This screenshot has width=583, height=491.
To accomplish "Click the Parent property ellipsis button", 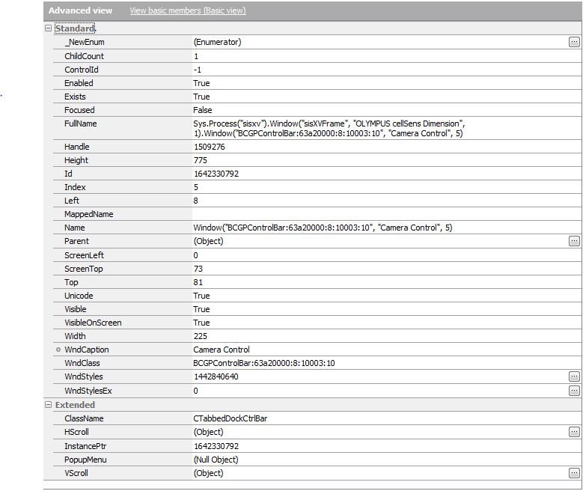I will point(574,241).
